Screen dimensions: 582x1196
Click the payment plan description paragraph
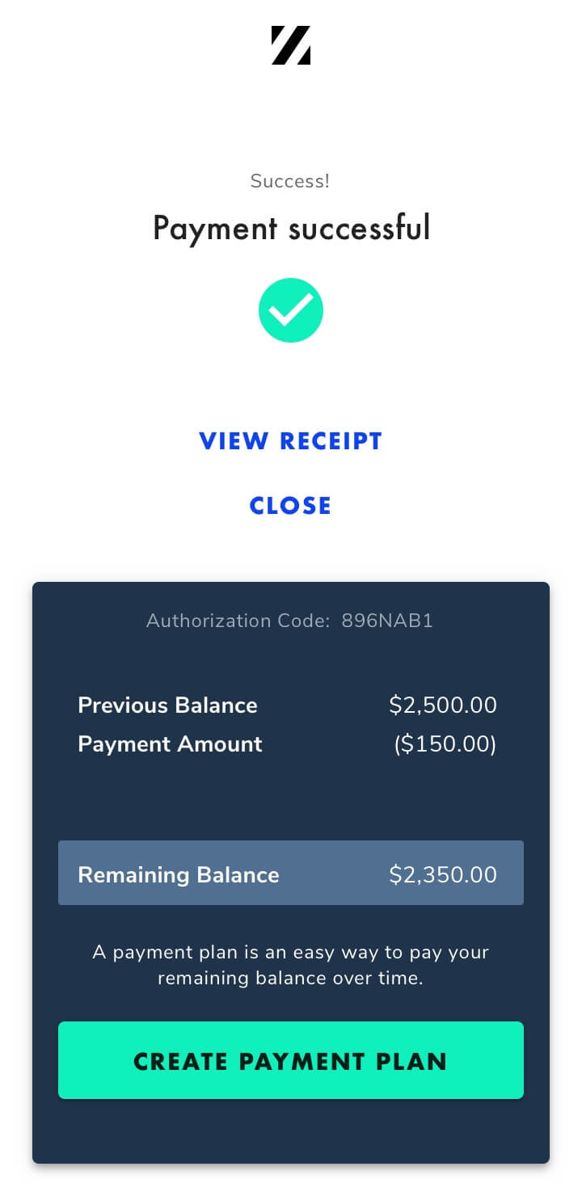(x=291, y=965)
